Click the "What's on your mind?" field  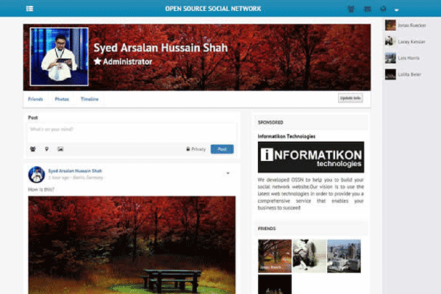coord(130,129)
